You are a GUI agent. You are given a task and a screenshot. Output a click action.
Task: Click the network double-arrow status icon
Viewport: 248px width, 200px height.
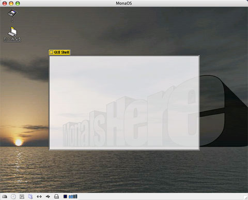click(39, 196)
